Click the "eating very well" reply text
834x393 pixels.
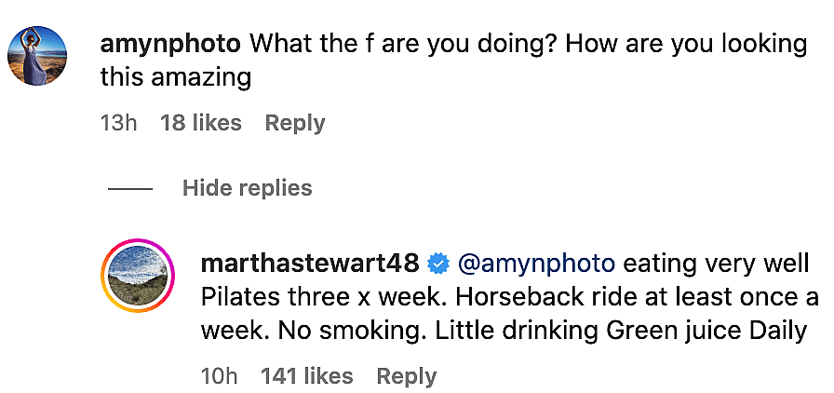coord(715,264)
